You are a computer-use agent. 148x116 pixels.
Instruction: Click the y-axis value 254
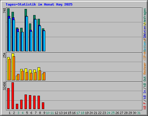(x=4, y=55)
